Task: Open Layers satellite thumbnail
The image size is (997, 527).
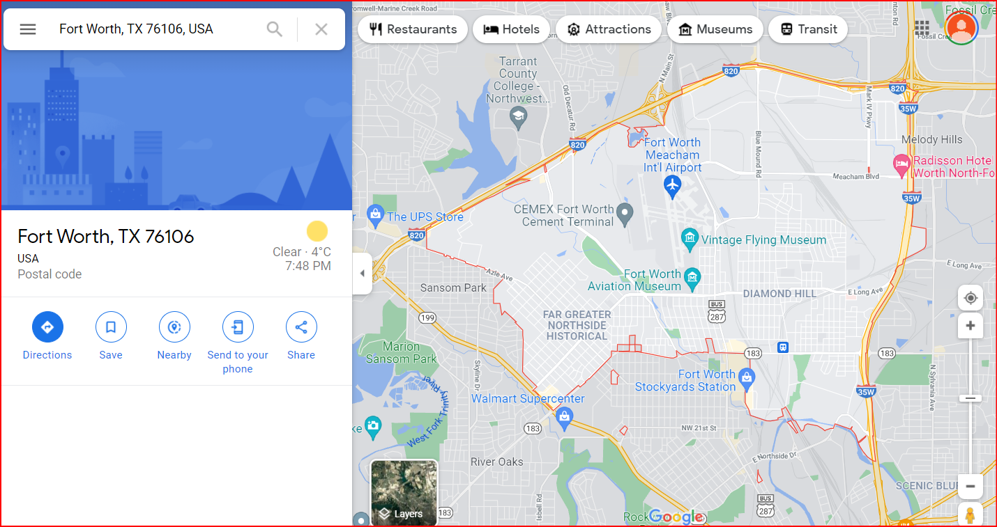Action: pos(404,493)
